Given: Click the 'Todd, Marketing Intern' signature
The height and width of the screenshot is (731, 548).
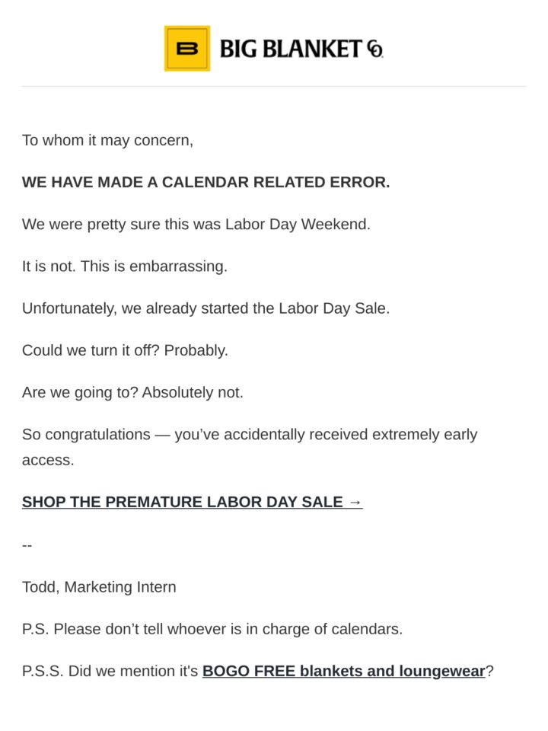Looking at the screenshot, I should coord(99,587).
